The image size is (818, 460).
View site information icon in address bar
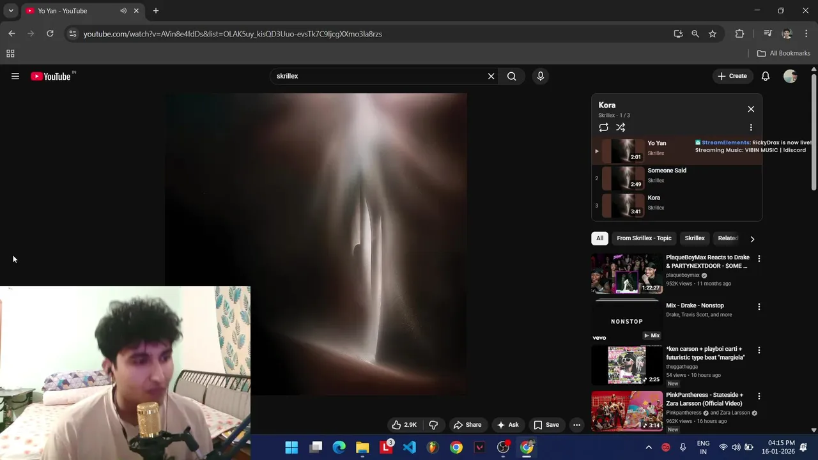click(72, 34)
